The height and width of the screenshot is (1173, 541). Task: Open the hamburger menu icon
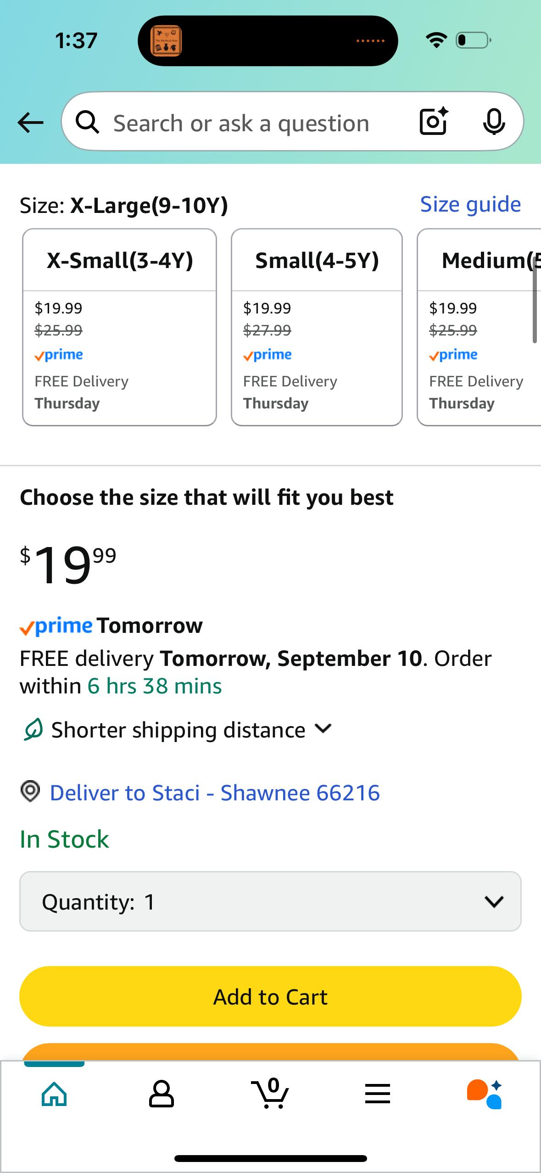378,1094
